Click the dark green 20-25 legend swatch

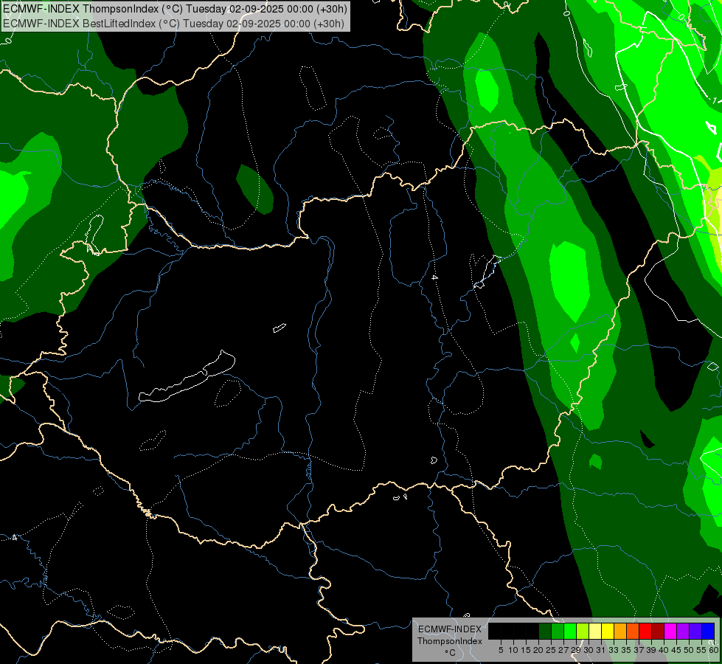(x=545, y=632)
